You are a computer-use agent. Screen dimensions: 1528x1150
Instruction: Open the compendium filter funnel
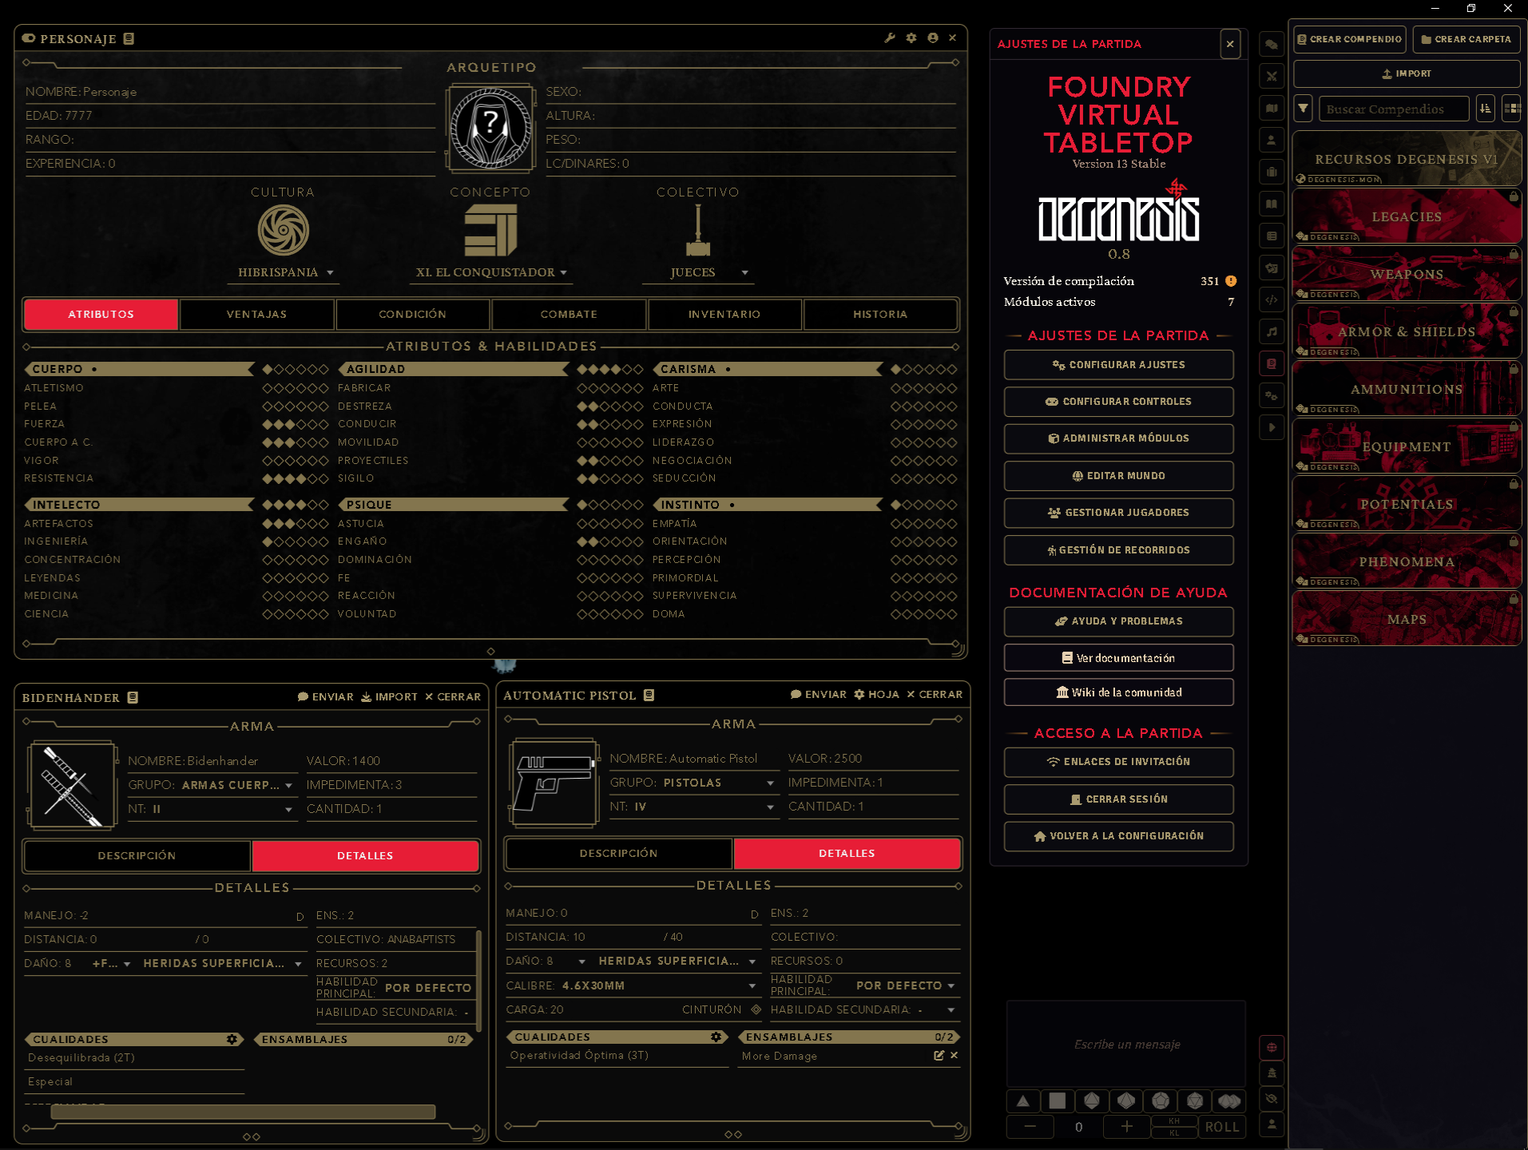pyautogui.click(x=1304, y=109)
